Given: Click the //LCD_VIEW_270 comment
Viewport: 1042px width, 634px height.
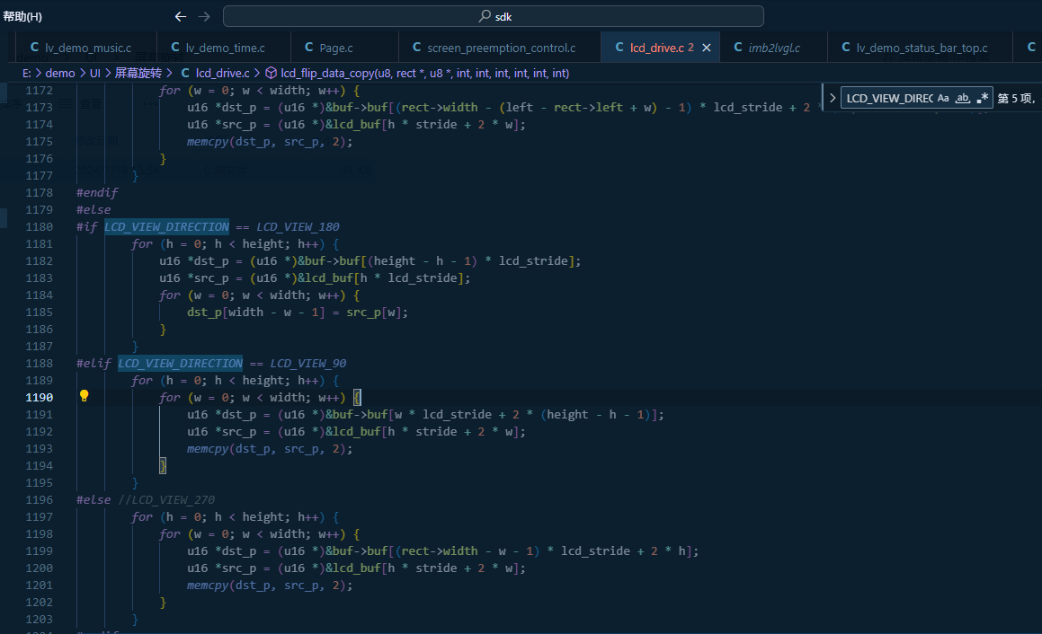Looking at the screenshot, I should pos(166,500).
